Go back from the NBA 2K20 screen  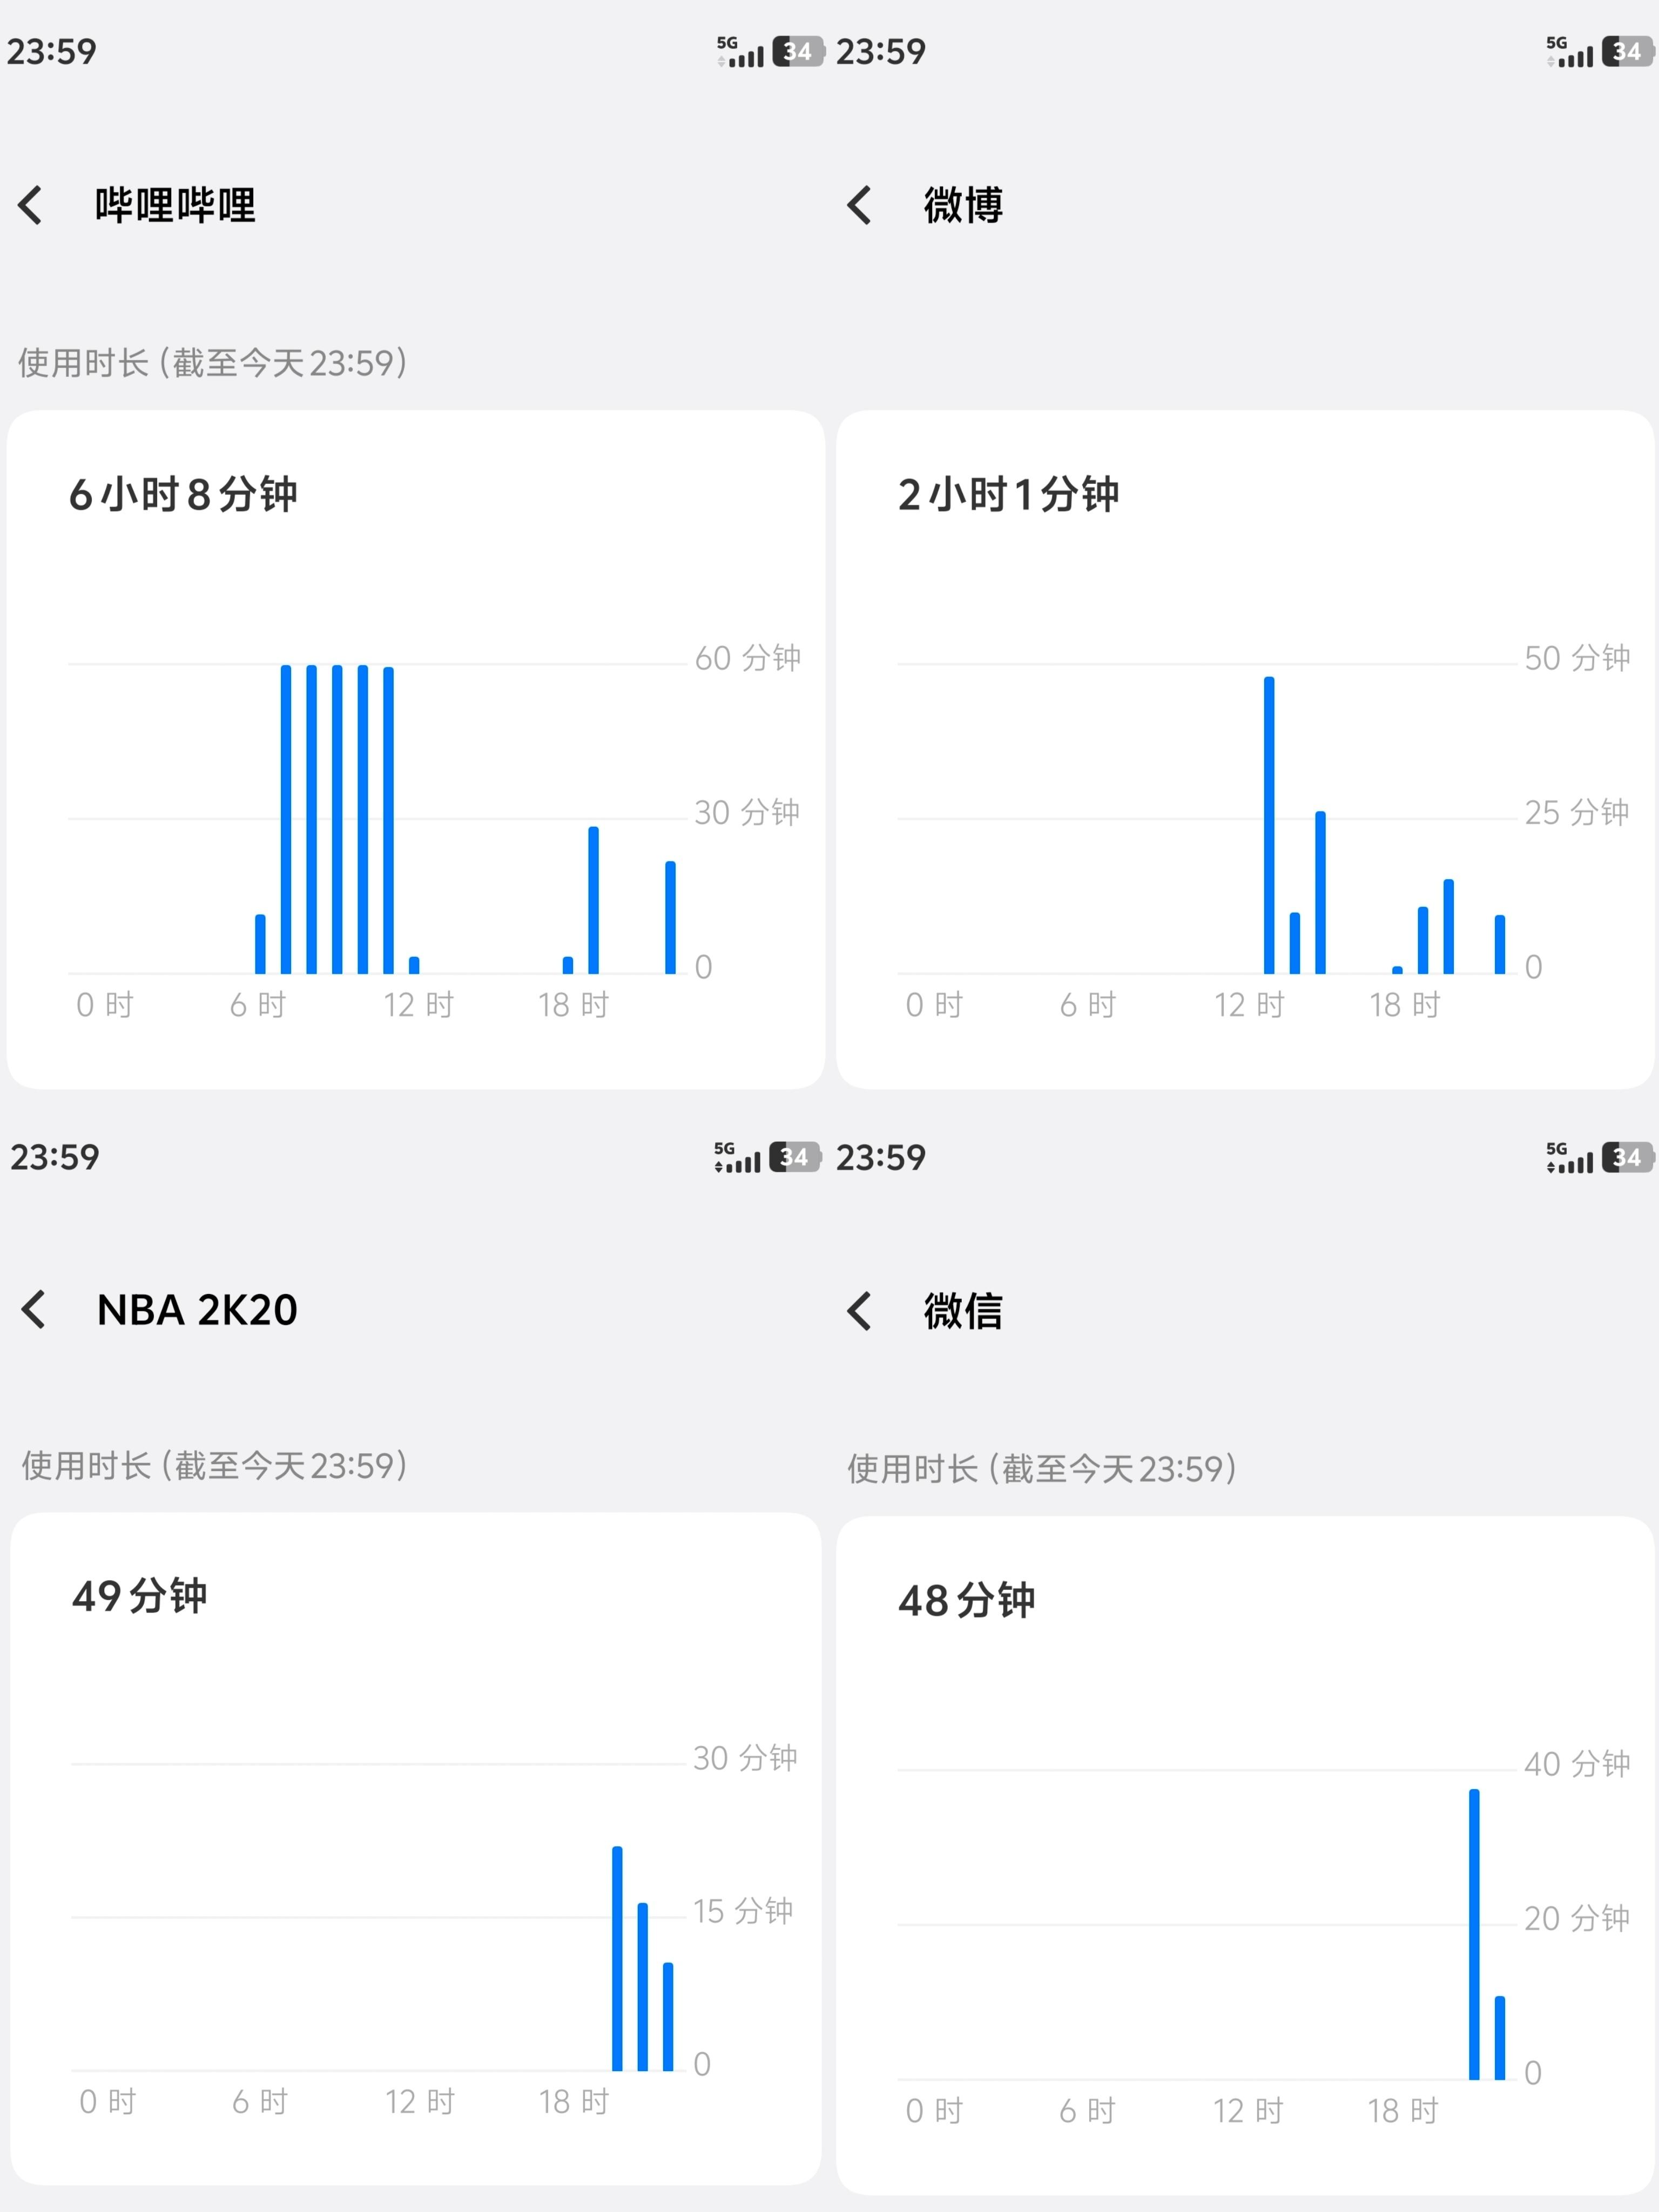[34, 1309]
